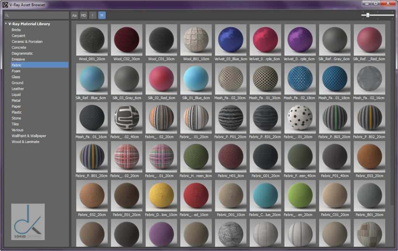Select the Silk_02_Red_6cm material
The height and width of the screenshot is (251, 398).
pyautogui.click(x=161, y=79)
